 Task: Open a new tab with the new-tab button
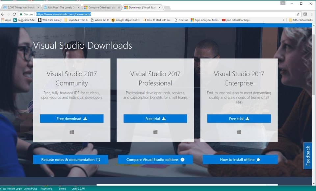click(167, 8)
